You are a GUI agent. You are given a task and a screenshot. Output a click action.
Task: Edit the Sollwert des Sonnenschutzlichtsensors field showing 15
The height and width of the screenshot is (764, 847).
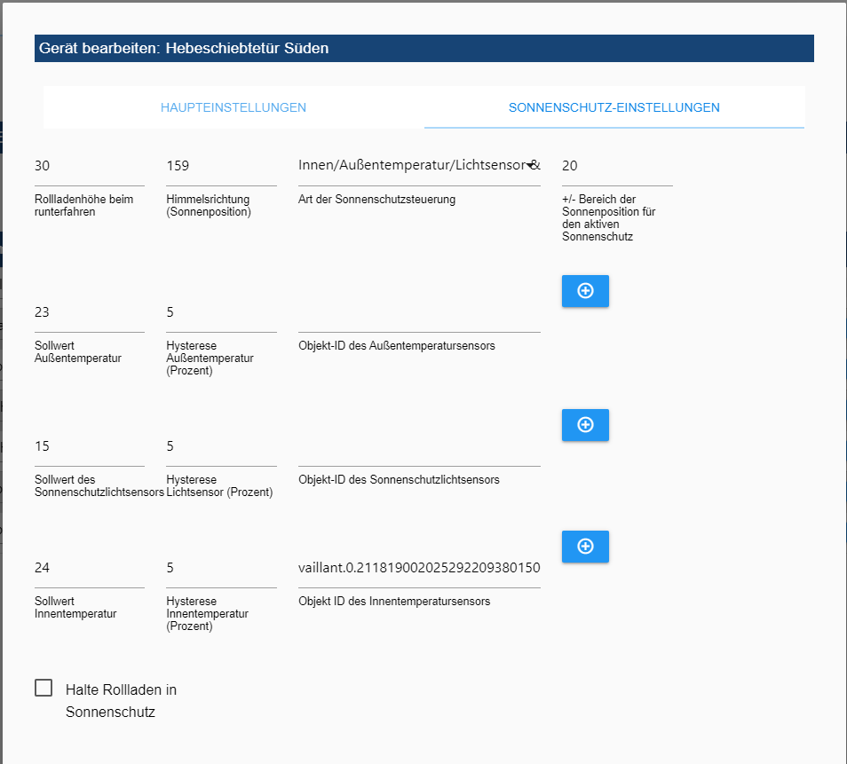(90, 446)
